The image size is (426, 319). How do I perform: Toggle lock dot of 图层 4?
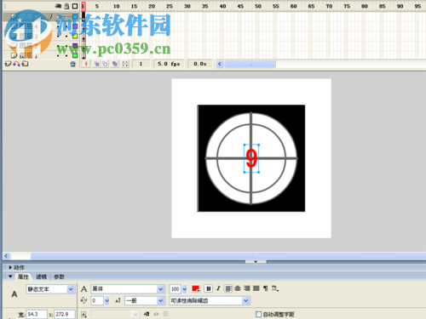pyautogui.click(x=66, y=26)
